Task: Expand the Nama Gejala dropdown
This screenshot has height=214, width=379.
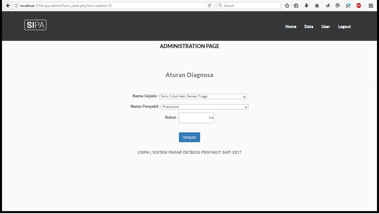Action: pyautogui.click(x=203, y=96)
